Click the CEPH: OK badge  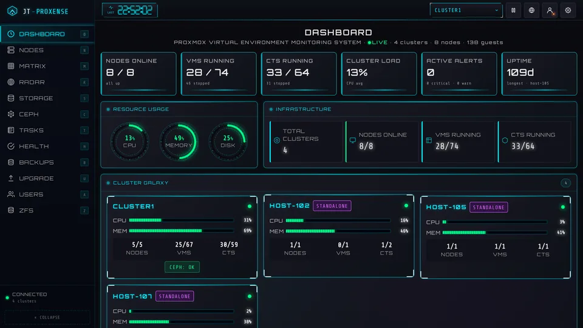point(182,267)
